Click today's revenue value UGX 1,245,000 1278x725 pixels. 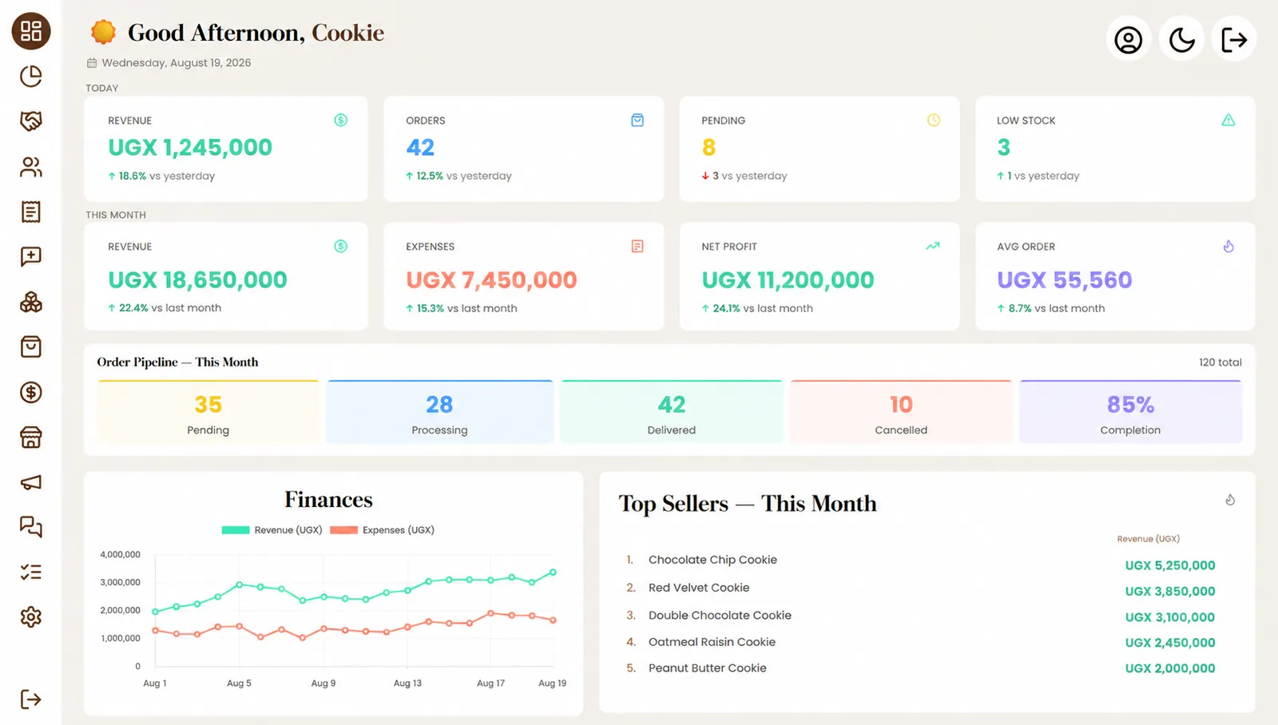tap(190, 148)
